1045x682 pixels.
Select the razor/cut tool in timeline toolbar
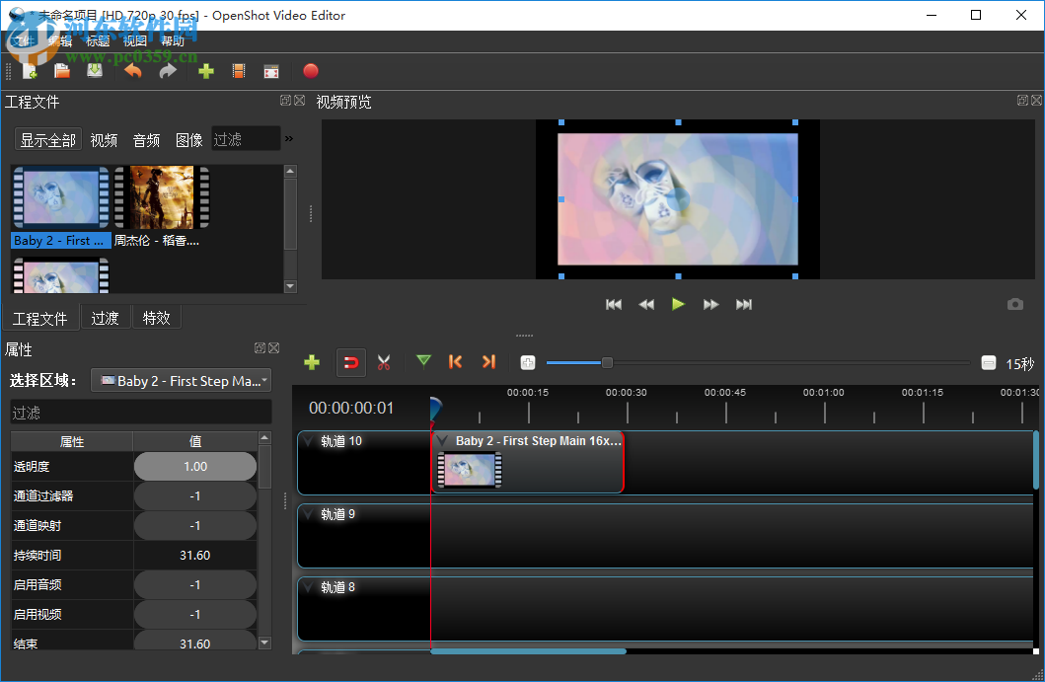tap(384, 362)
